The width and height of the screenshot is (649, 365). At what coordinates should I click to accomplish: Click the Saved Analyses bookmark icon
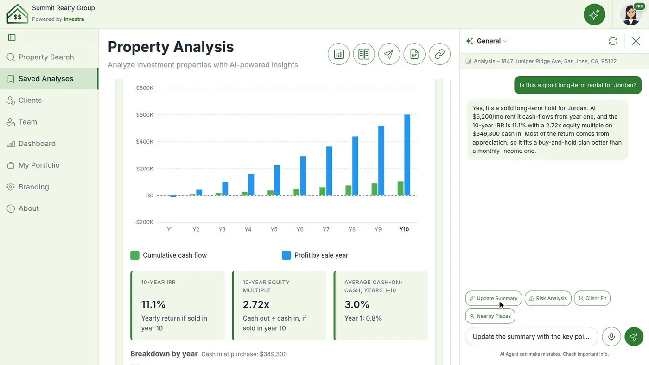11,79
